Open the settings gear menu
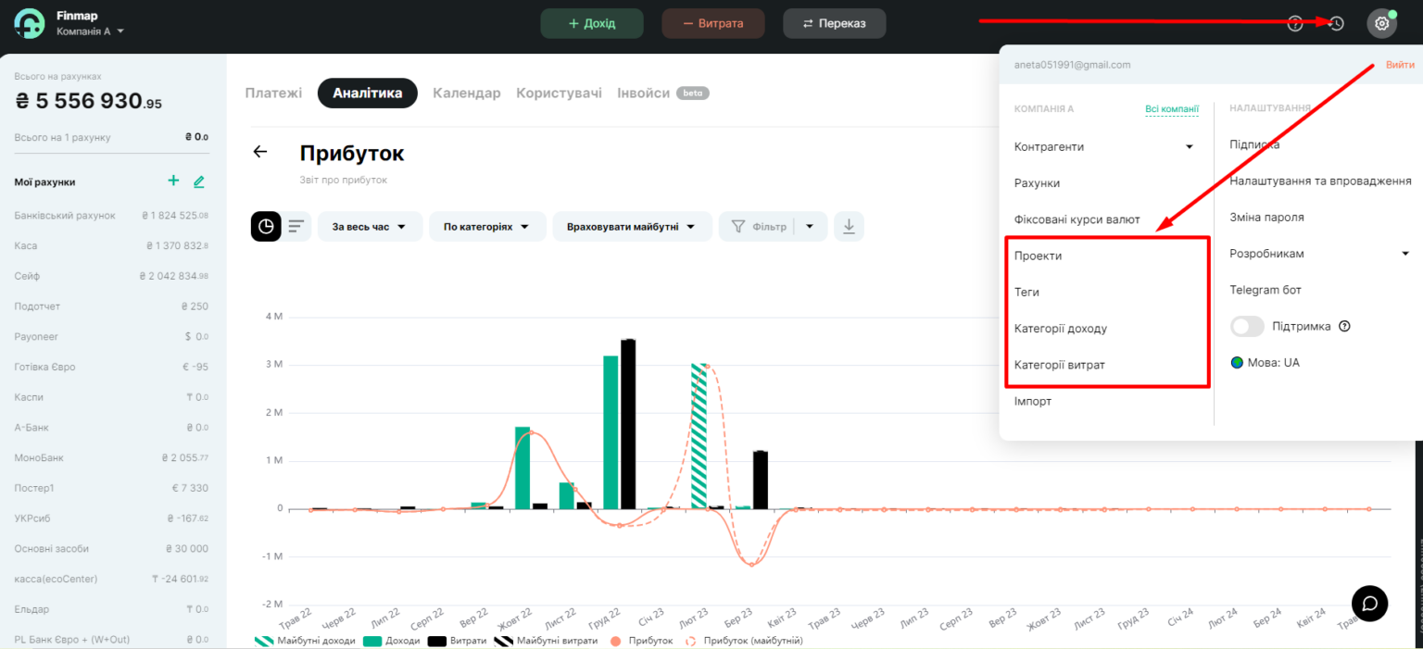The width and height of the screenshot is (1423, 649). [1381, 22]
